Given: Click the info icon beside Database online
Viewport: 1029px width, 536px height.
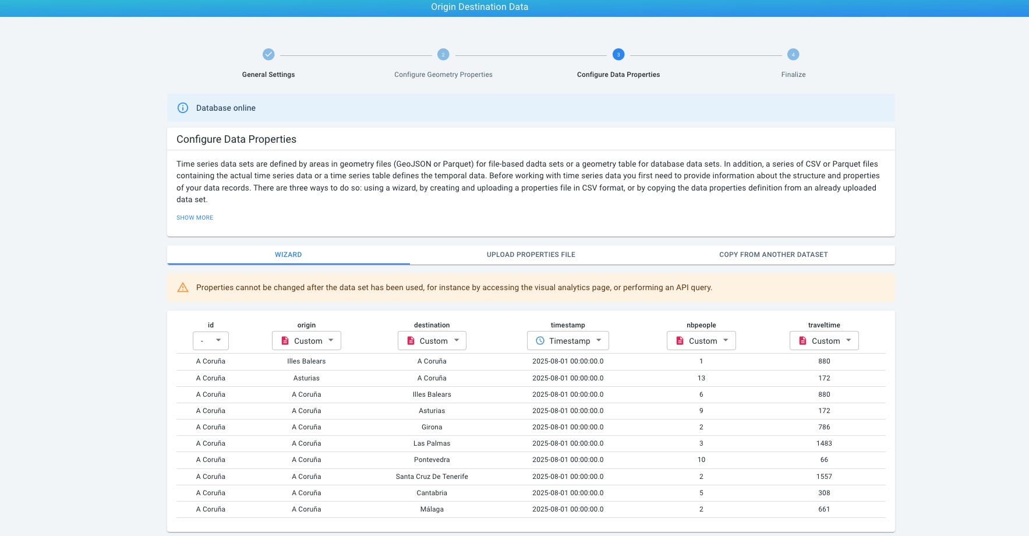Looking at the screenshot, I should (x=183, y=108).
